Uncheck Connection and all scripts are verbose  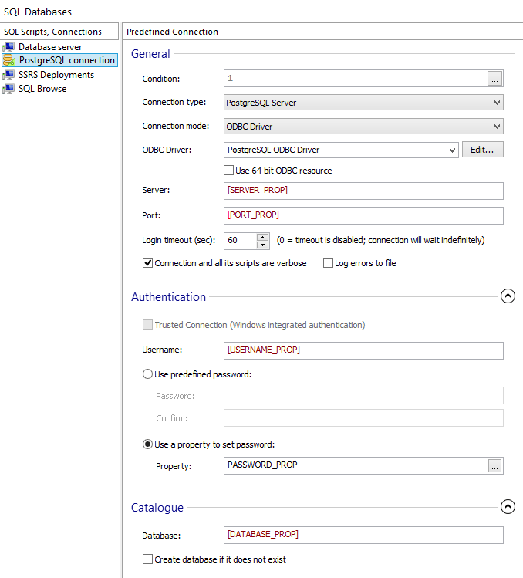147,263
